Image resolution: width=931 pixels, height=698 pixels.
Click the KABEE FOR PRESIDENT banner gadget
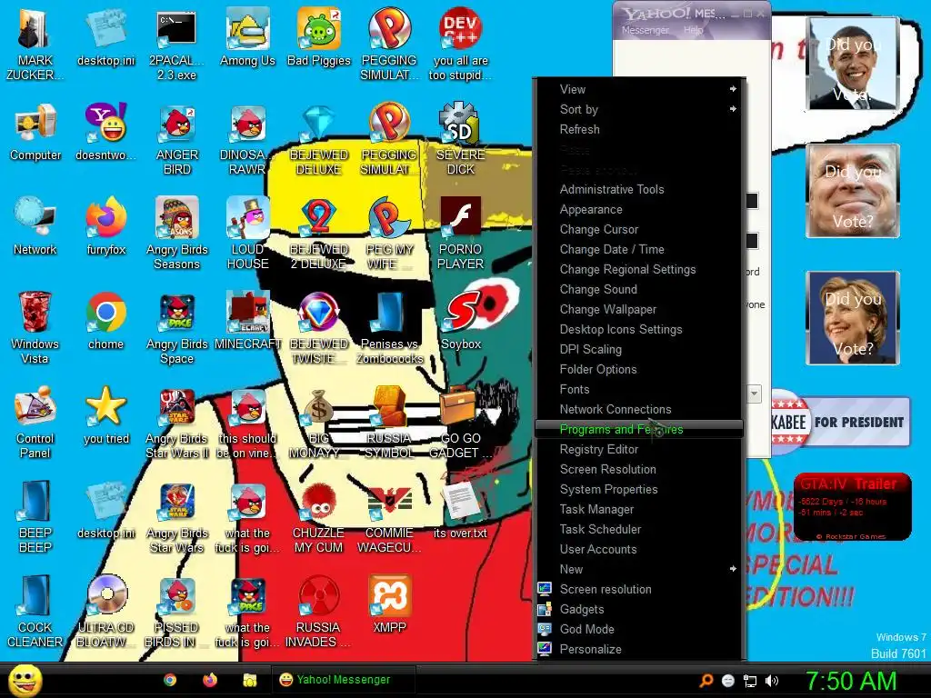tap(840, 422)
